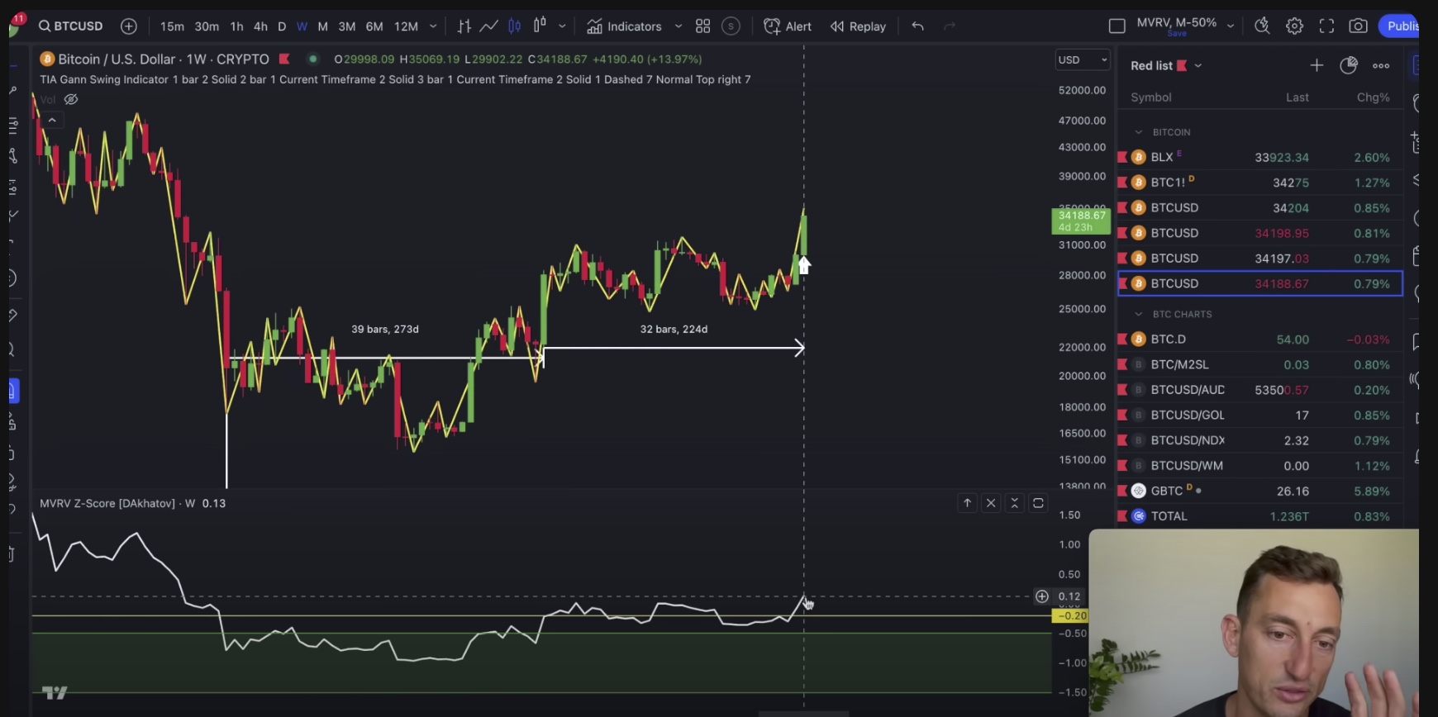1438x717 pixels.
Task: Open the USD currency dropdown
Action: (x=1082, y=59)
